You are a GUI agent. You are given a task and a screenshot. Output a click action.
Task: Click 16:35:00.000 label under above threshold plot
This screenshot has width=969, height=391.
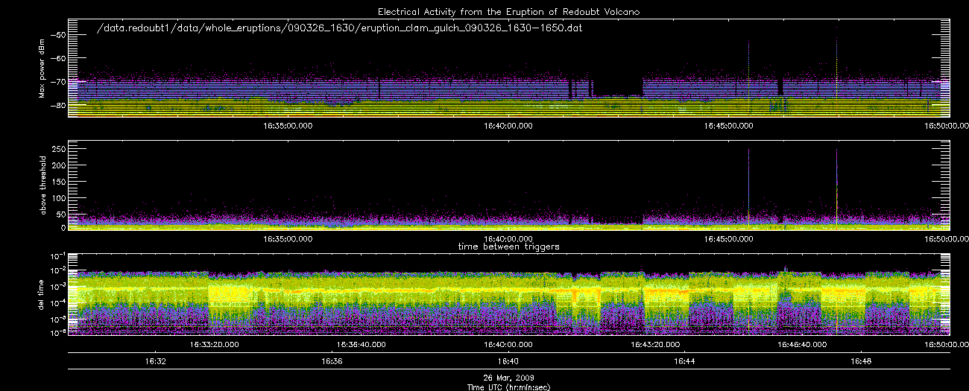point(288,238)
